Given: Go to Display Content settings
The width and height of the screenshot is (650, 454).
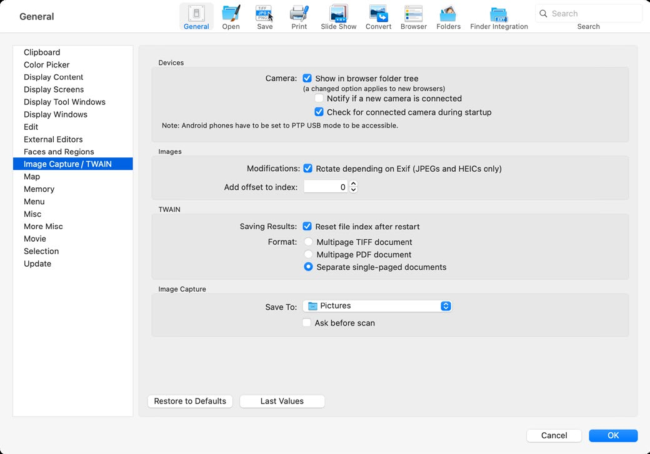Looking at the screenshot, I should coord(73,77).
